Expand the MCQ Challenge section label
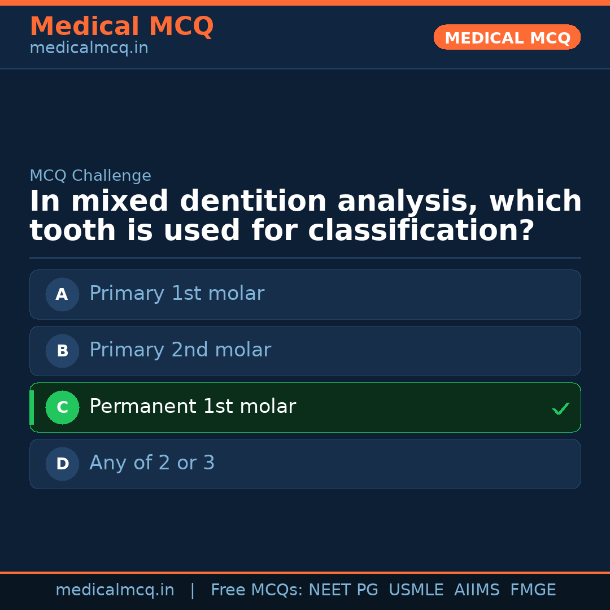610x610 pixels. click(90, 176)
